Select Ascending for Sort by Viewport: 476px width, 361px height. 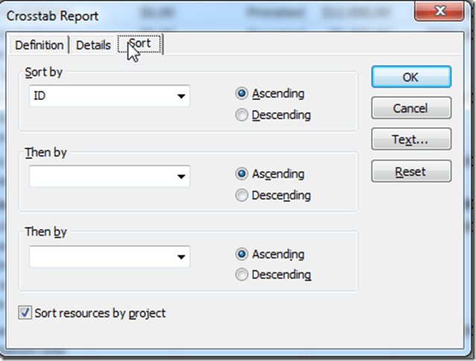[x=241, y=94]
